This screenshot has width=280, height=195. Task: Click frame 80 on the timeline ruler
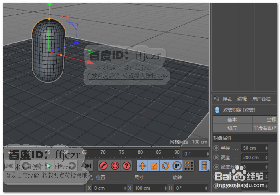140,152
